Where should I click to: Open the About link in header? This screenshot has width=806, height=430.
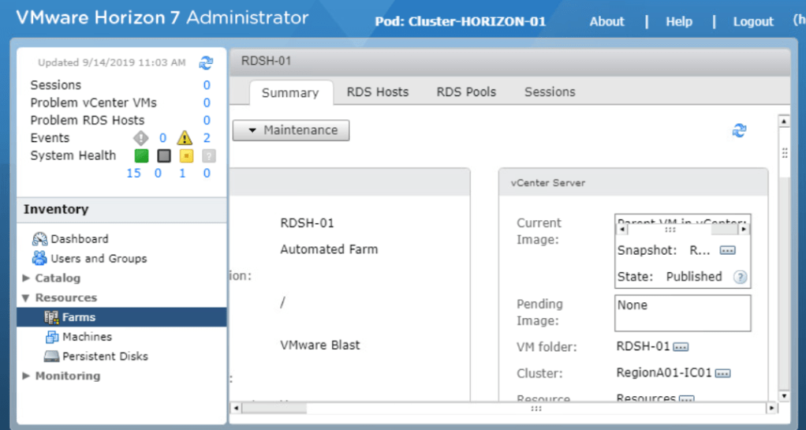[606, 22]
